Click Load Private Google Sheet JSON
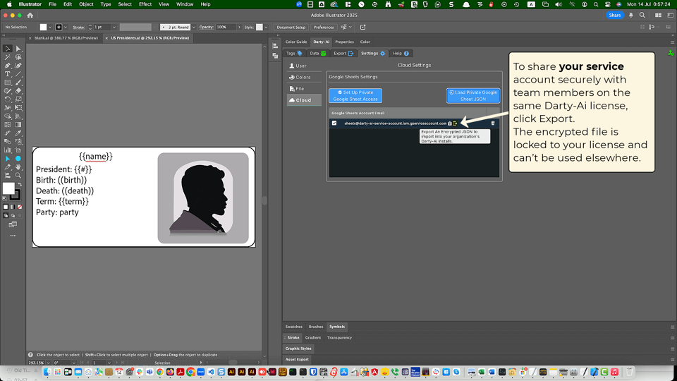Image resolution: width=677 pixels, height=381 pixels. tap(472, 96)
